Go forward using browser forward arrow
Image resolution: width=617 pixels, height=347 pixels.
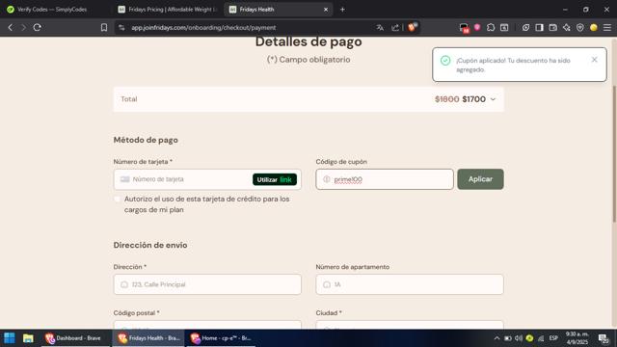click(x=23, y=28)
